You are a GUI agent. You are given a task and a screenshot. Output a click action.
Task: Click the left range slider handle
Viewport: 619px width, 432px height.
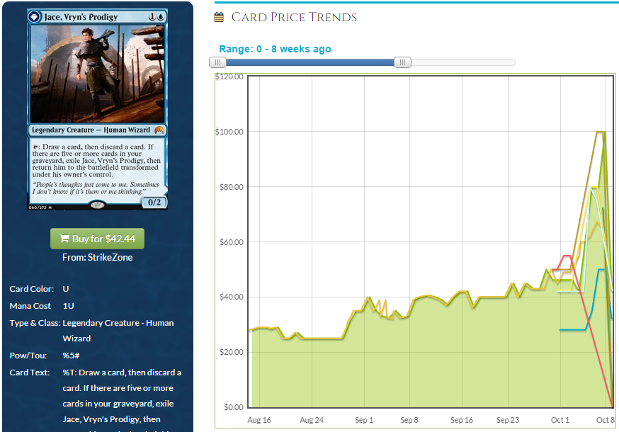pos(217,62)
